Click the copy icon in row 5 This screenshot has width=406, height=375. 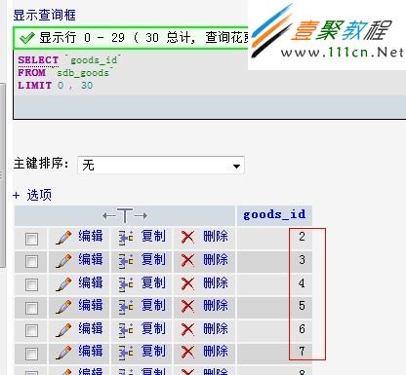pyautogui.click(x=126, y=307)
